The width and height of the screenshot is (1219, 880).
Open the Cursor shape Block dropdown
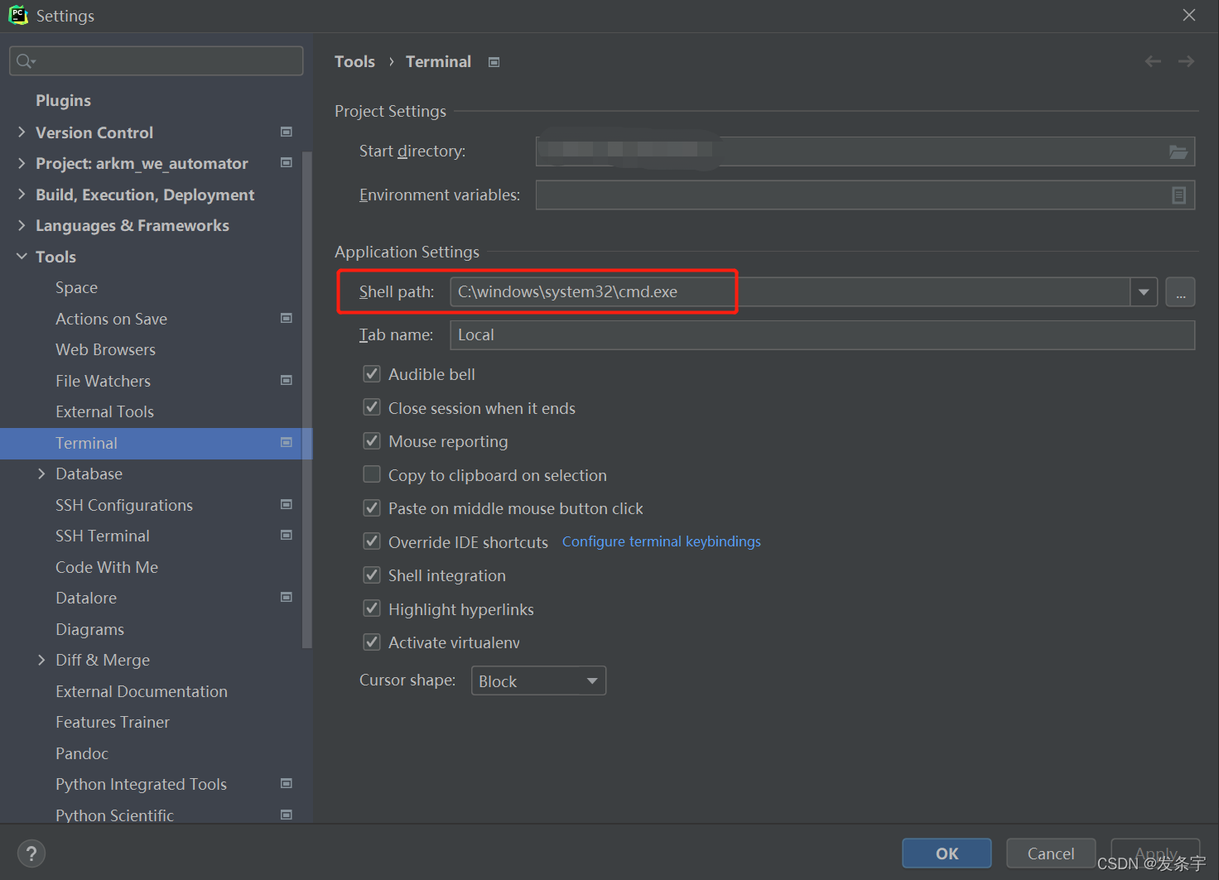click(538, 680)
